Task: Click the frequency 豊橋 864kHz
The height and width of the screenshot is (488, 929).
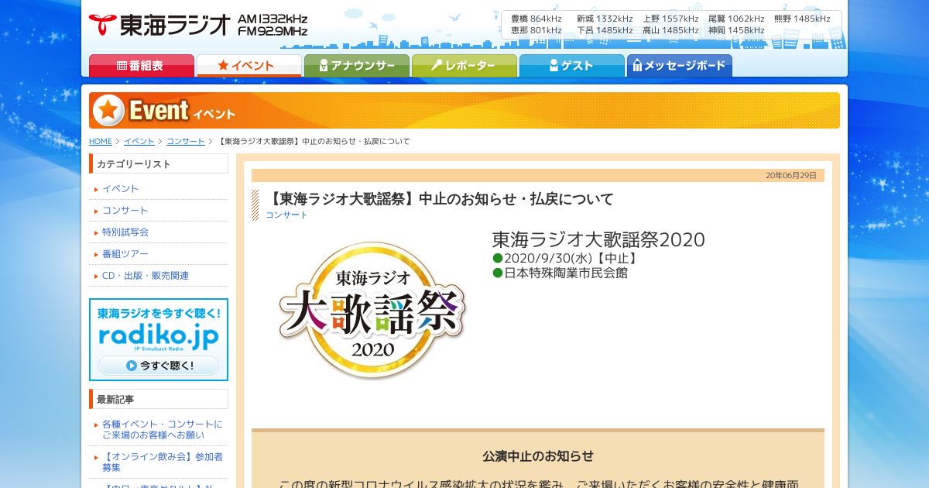Action: click(x=536, y=19)
